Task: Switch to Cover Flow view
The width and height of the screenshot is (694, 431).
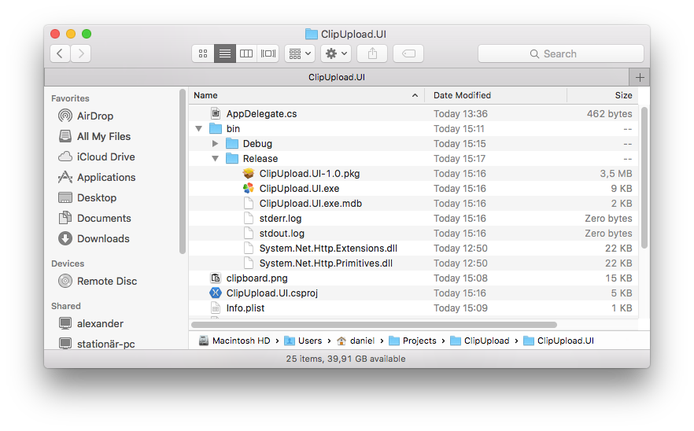Action: coord(268,53)
